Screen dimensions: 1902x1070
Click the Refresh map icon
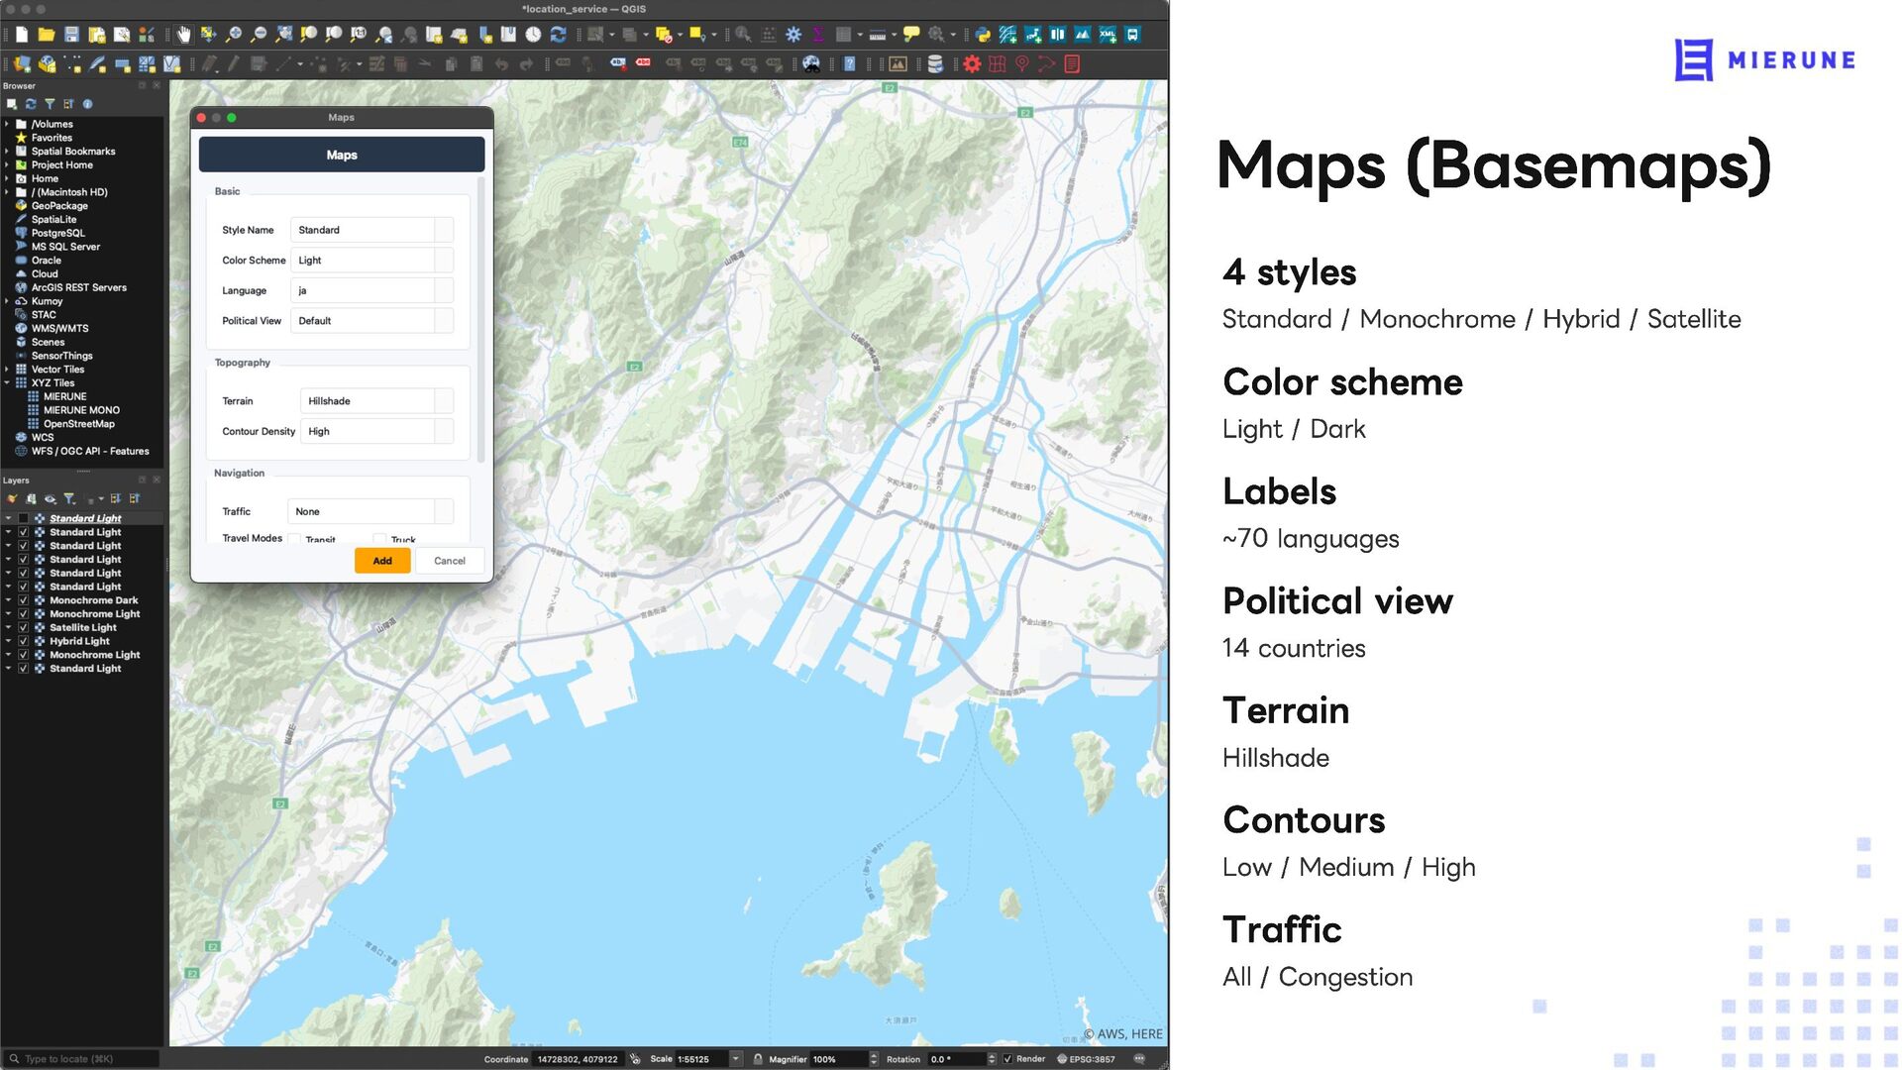pos(559,35)
